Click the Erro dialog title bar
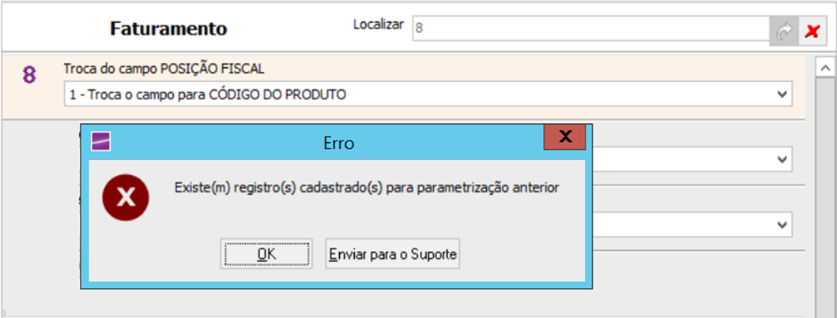The image size is (837, 318). coord(338,143)
